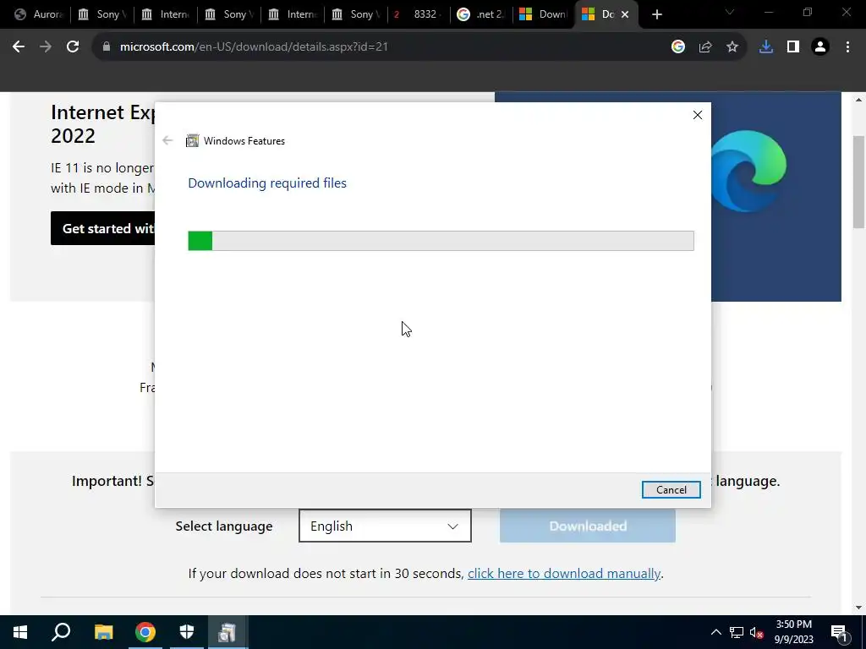Screen dimensions: 866x649
Task: Go back in Windows Features dialog
Action: click(x=168, y=141)
